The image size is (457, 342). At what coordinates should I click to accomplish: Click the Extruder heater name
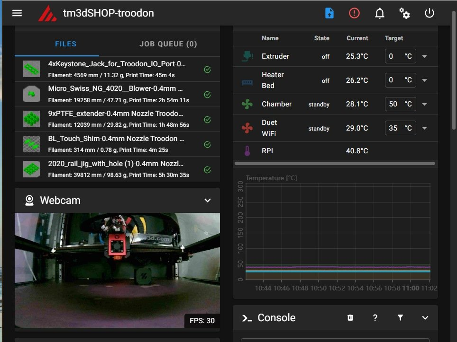tap(275, 56)
